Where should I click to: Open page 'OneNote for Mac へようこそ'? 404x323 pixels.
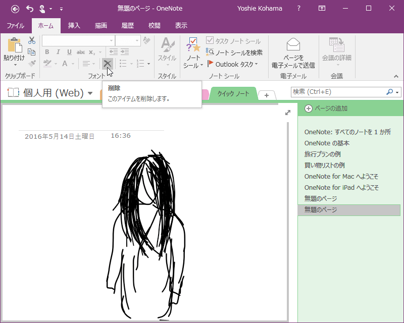[x=341, y=177]
